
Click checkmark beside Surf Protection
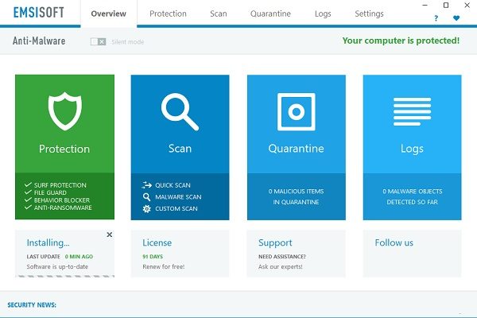[28, 184]
